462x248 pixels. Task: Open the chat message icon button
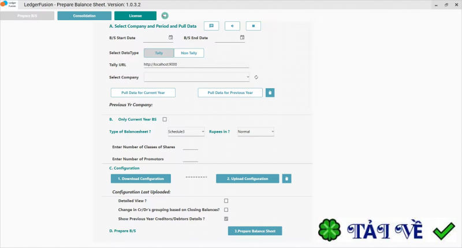click(211, 26)
